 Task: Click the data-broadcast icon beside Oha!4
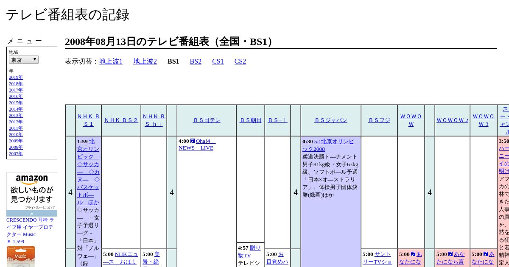pyautogui.click(x=193, y=141)
